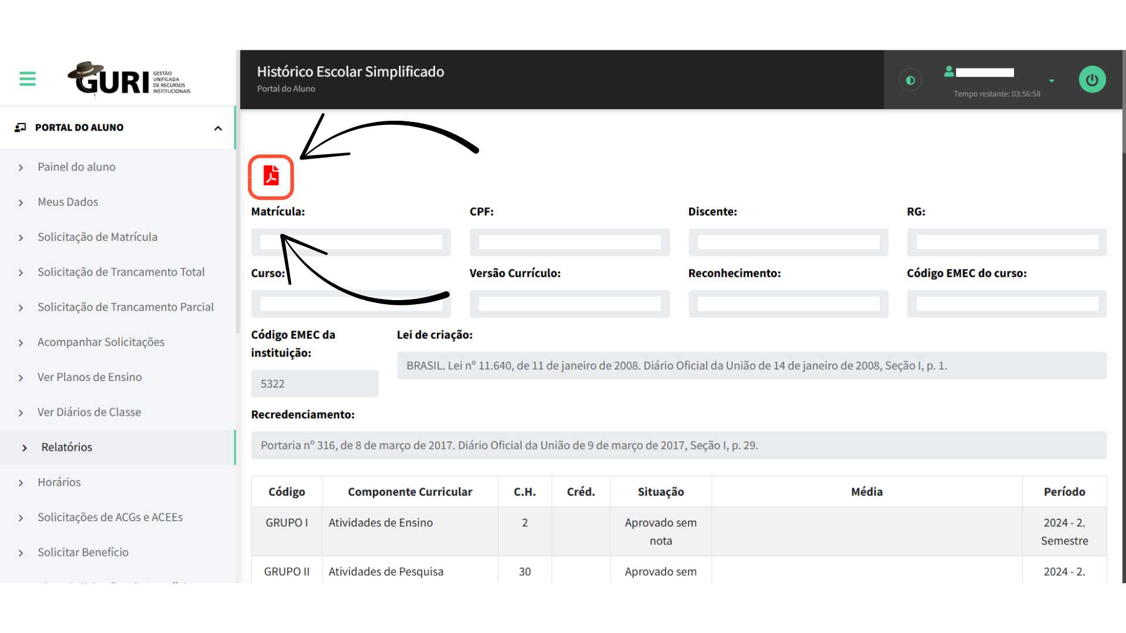This screenshot has height=633, width=1126.
Task: Click the Portal do Aluno header icon
Action: (21, 127)
